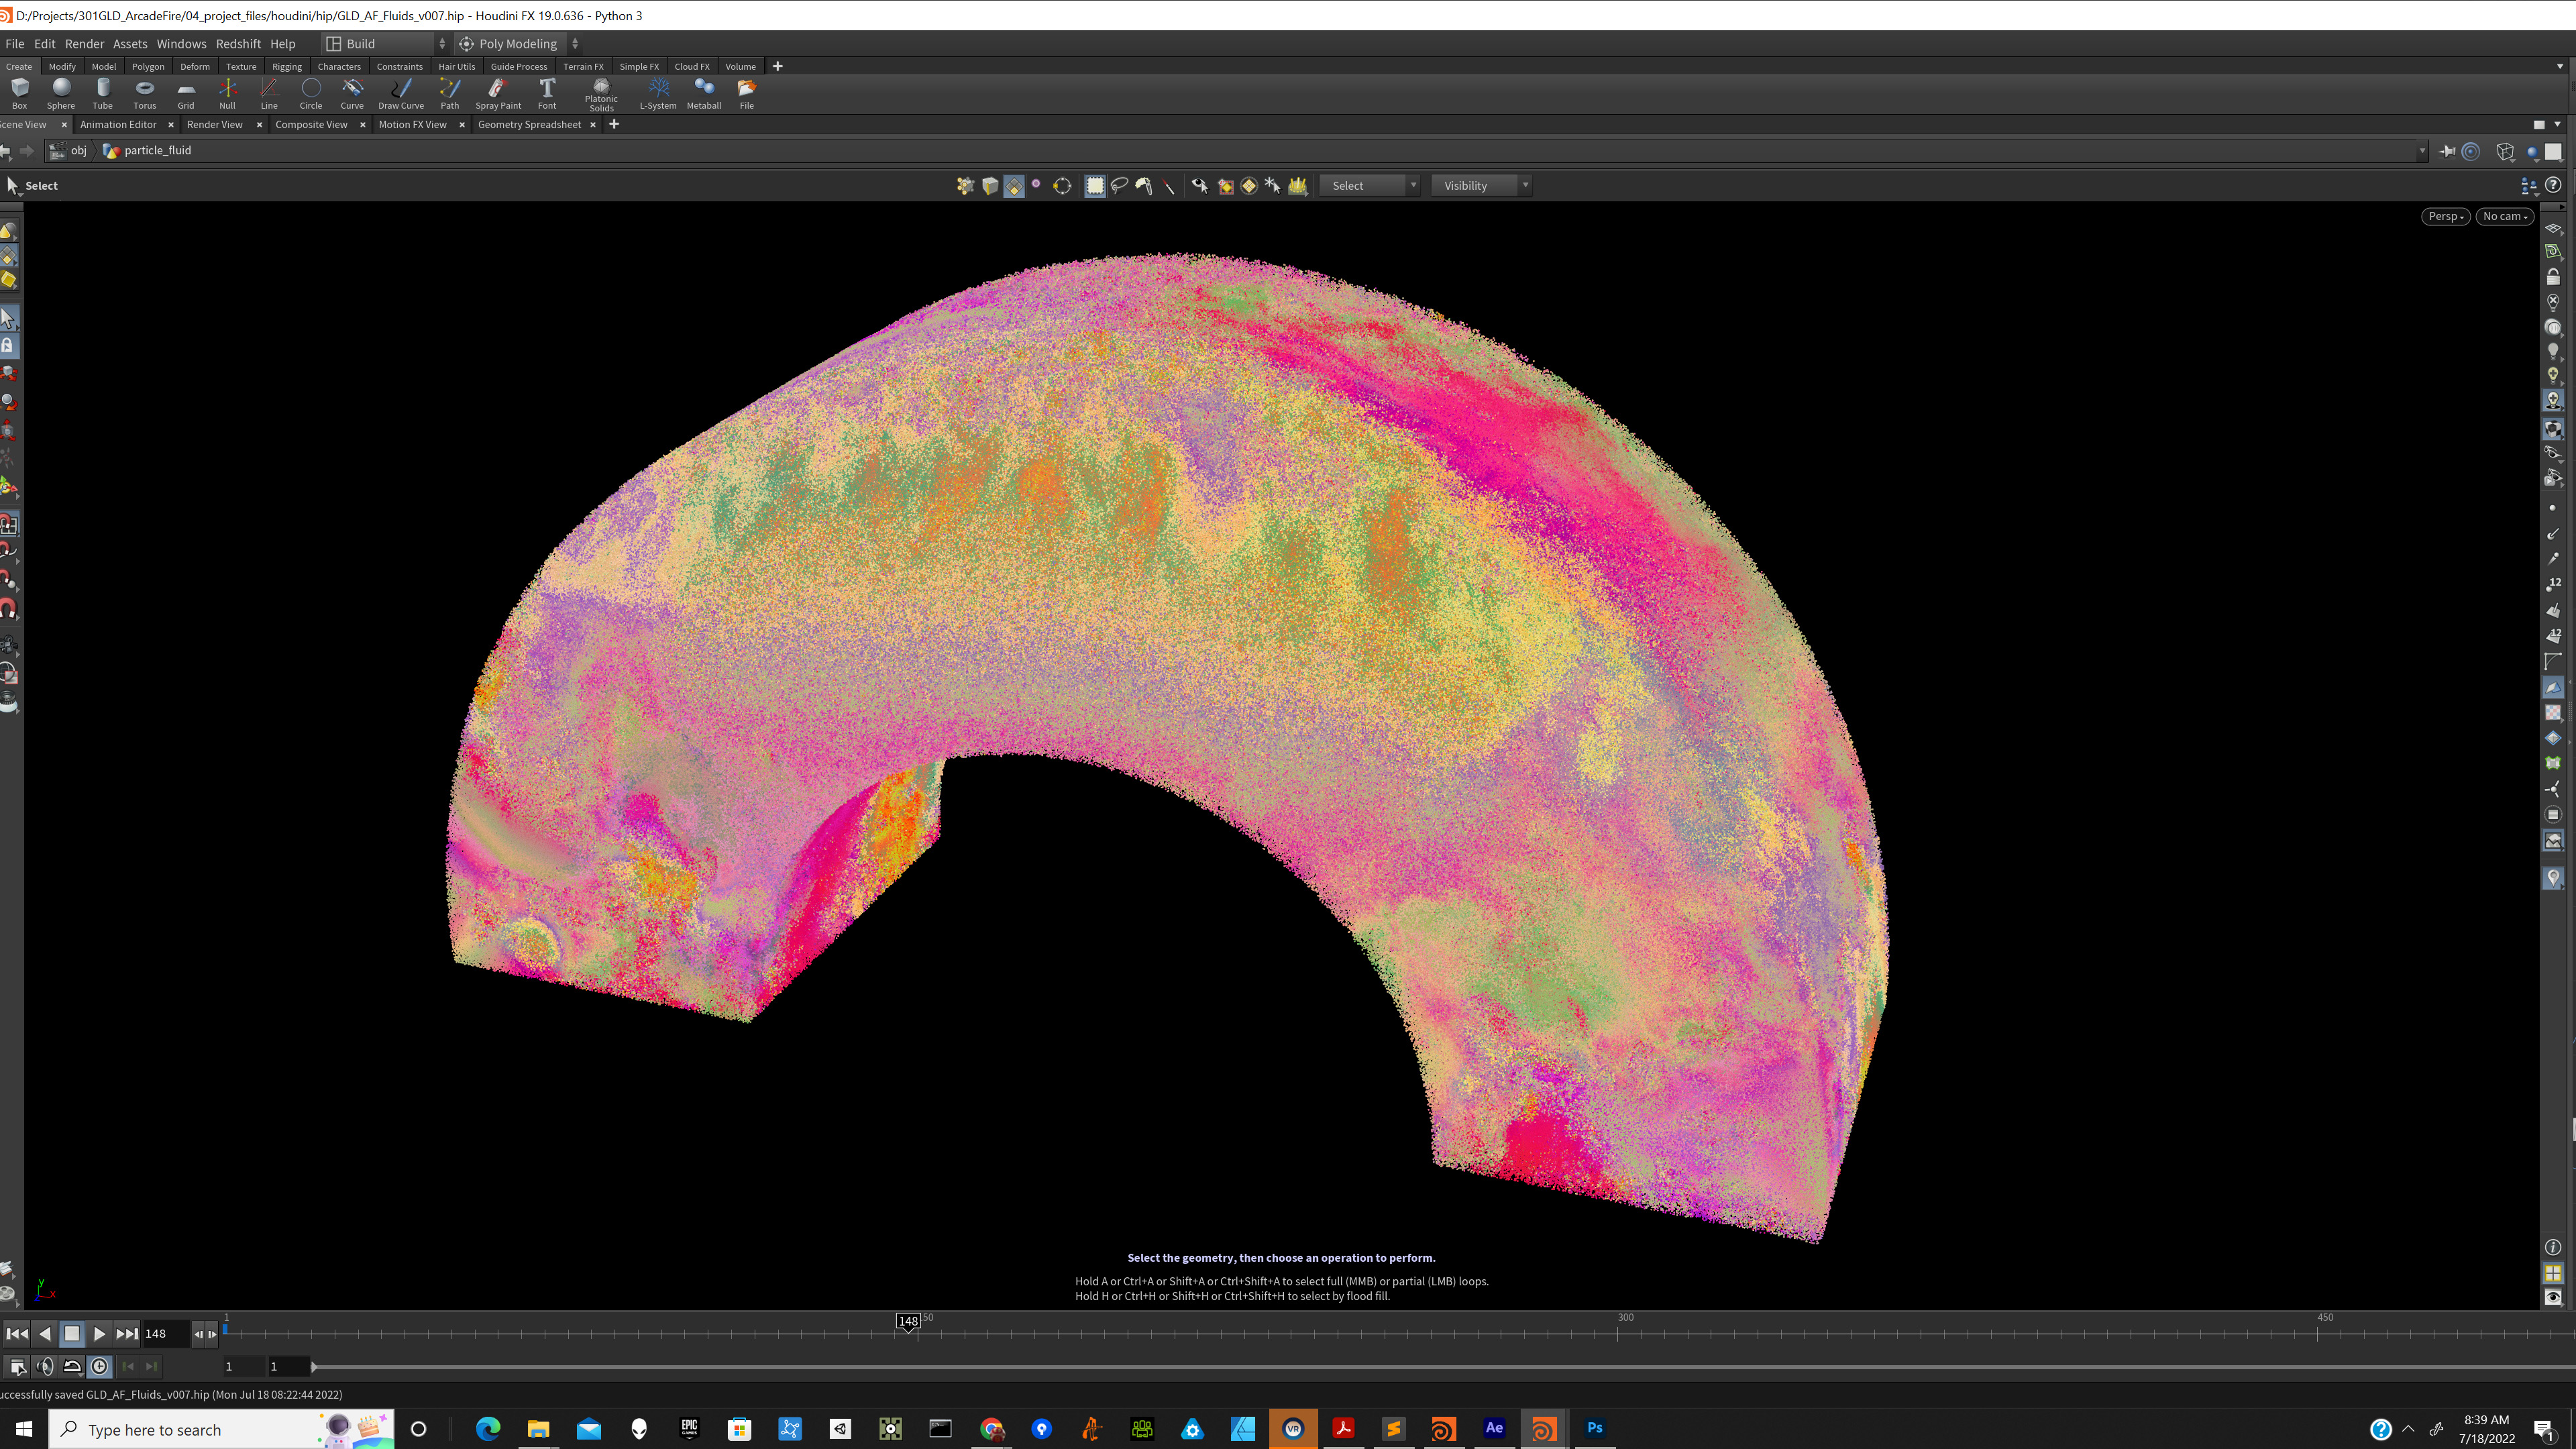
Task: Click the range slider start handle
Action: click(x=313, y=1366)
